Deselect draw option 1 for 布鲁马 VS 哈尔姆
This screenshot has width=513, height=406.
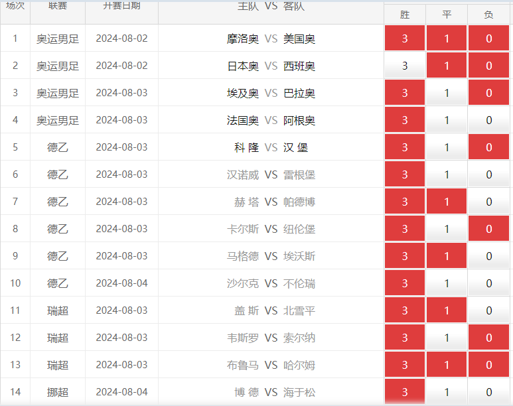[x=447, y=364]
